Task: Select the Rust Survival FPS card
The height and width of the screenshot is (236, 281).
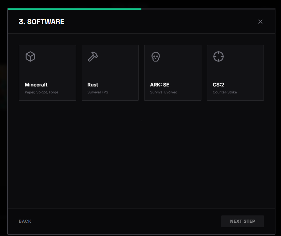Action: (x=110, y=73)
